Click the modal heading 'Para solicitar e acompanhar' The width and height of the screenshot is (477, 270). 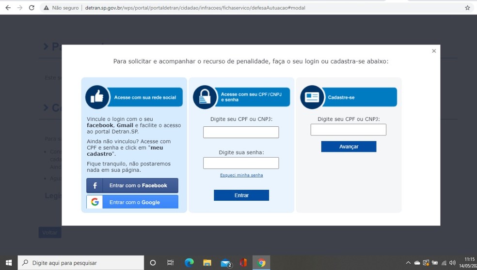coord(251,61)
